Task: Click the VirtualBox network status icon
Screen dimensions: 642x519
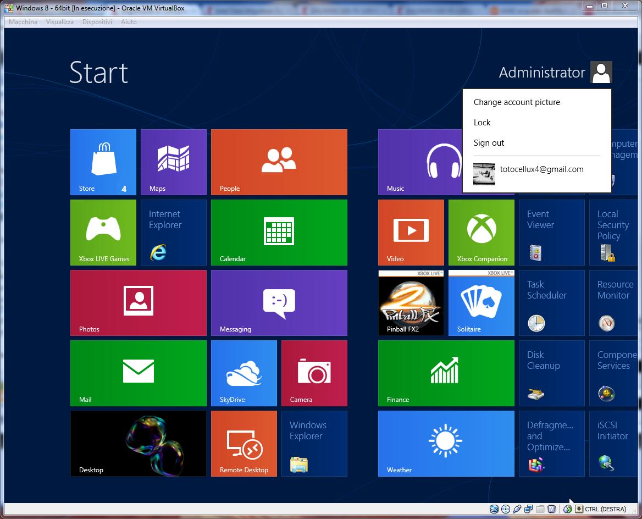Action: (529, 509)
